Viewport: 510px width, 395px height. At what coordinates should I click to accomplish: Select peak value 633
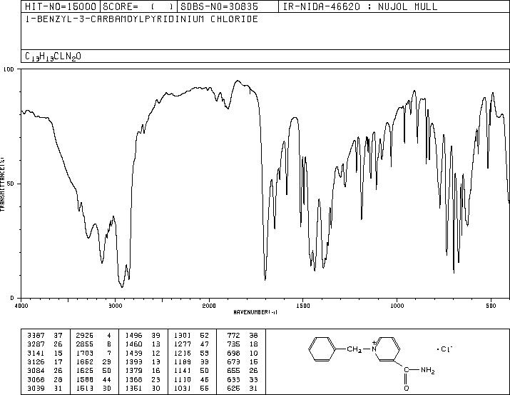click(x=233, y=379)
